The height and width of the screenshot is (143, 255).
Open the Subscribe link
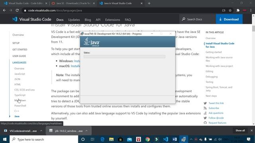point(214,108)
